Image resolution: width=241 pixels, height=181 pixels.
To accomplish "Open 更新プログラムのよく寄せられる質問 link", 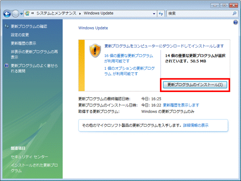I will [34, 68].
